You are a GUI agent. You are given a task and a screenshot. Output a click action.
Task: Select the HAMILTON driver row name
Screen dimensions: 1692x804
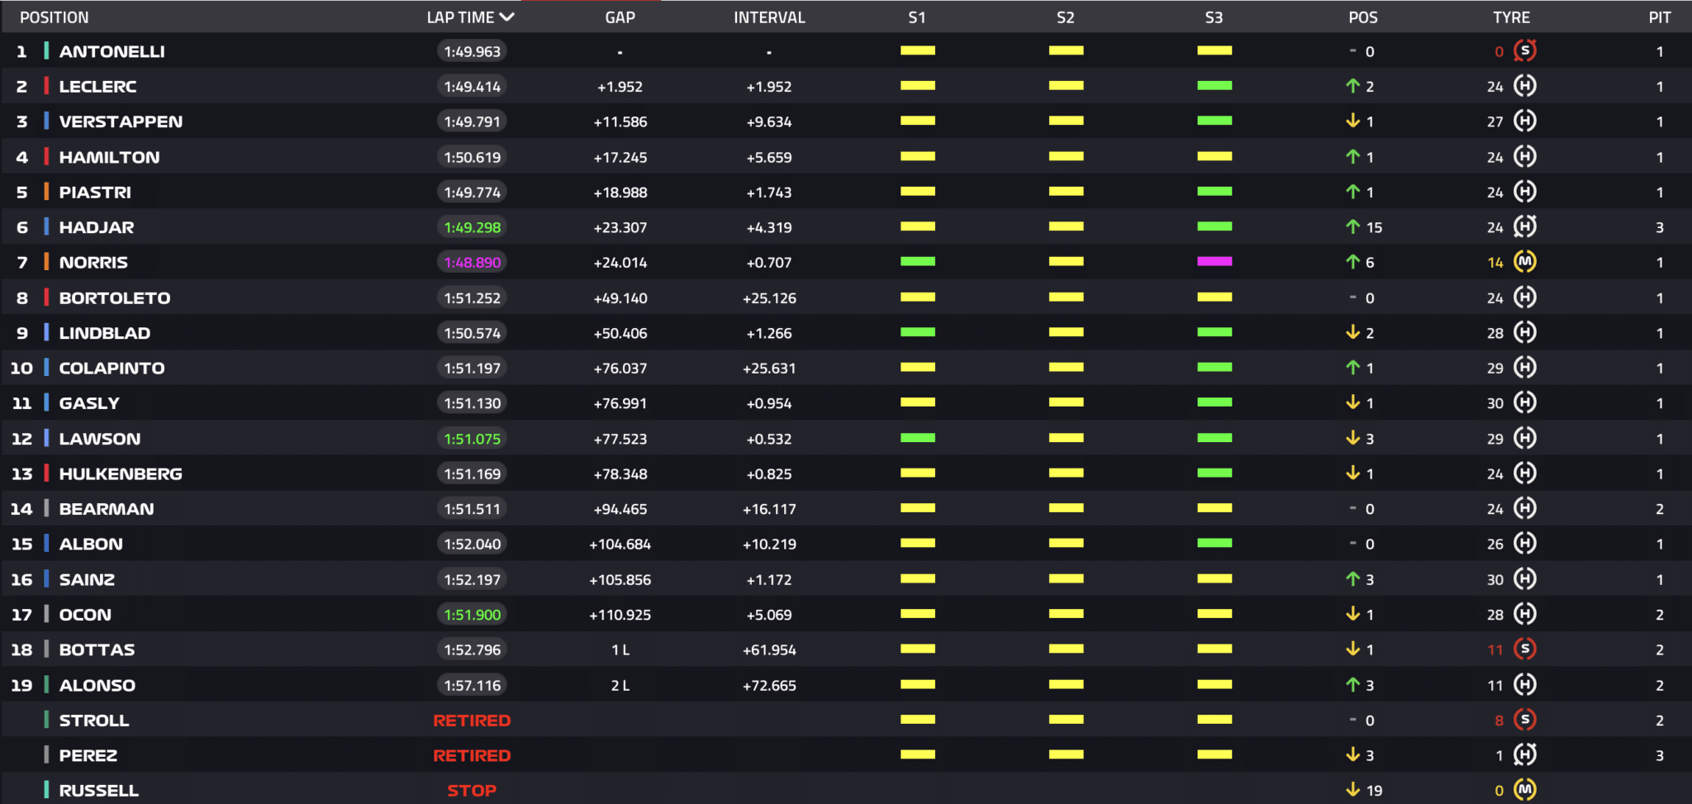tap(109, 157)
